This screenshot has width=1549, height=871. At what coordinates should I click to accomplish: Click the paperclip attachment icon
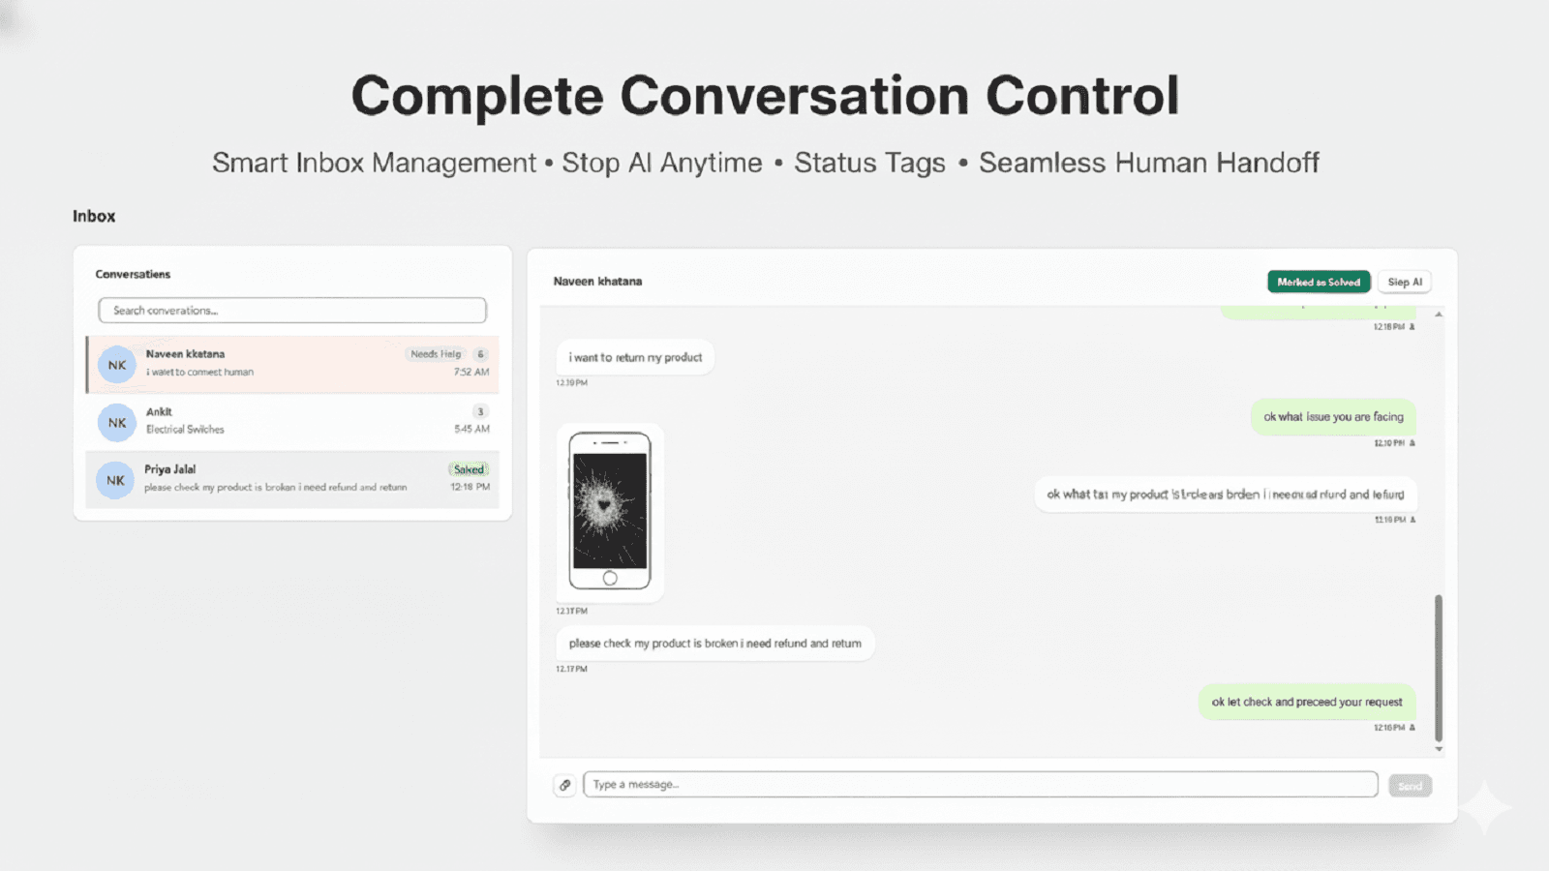[565, 784]
